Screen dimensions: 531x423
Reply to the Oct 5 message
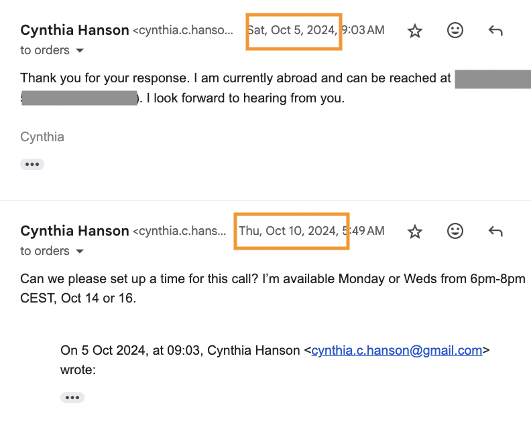click(x=495, y=31)
